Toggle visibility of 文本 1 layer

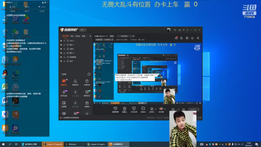[61, 41]
